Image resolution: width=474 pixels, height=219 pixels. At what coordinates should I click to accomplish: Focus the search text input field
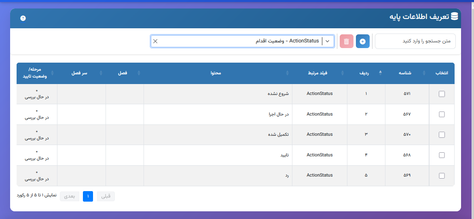point(415,41)
